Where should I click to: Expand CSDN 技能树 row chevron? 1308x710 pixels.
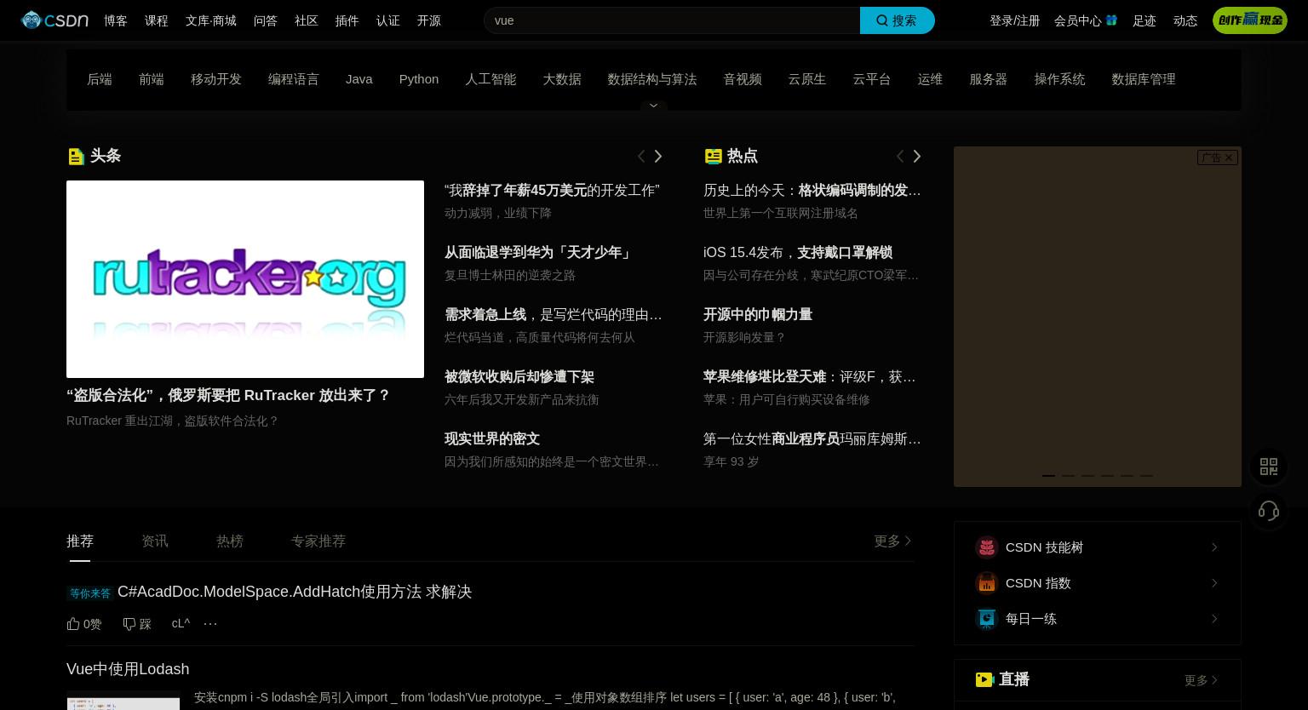pyautogui.click(x=1214, y=547)
